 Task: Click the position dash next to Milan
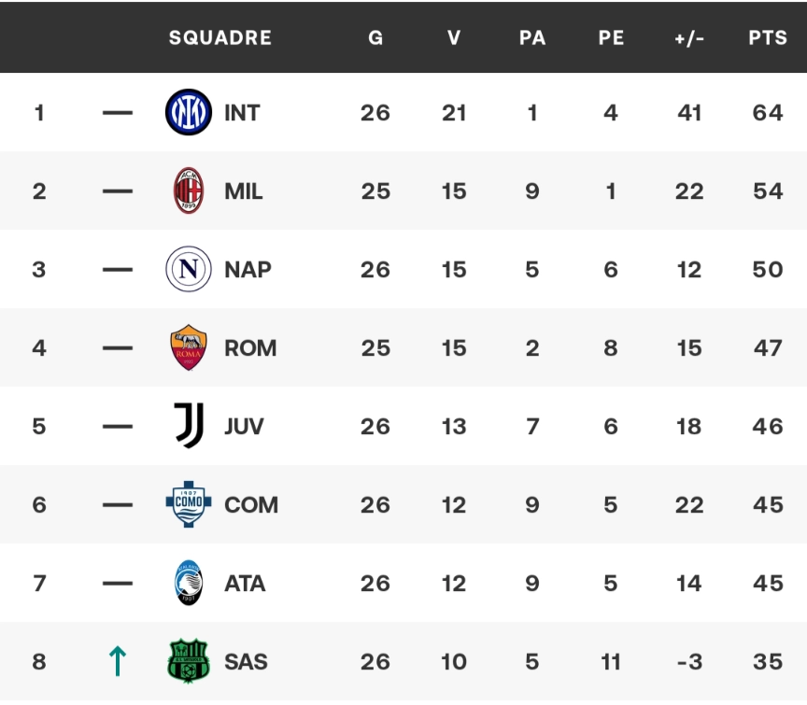(x=118, y=191)
